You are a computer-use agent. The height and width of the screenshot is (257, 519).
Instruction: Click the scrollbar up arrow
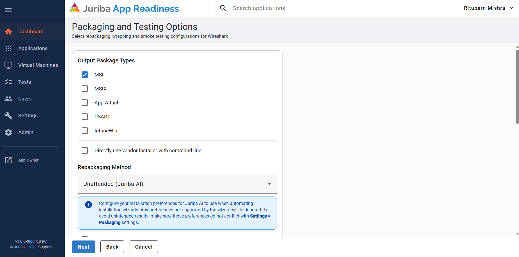coord(517,47)
